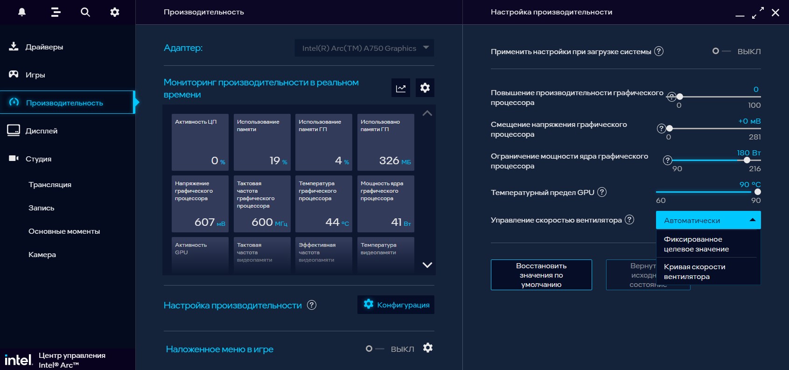The width and height of the screenshot is (789, 370).
Task: Click help icon for Смещение напряжения
Action: [x=661, y=128]
